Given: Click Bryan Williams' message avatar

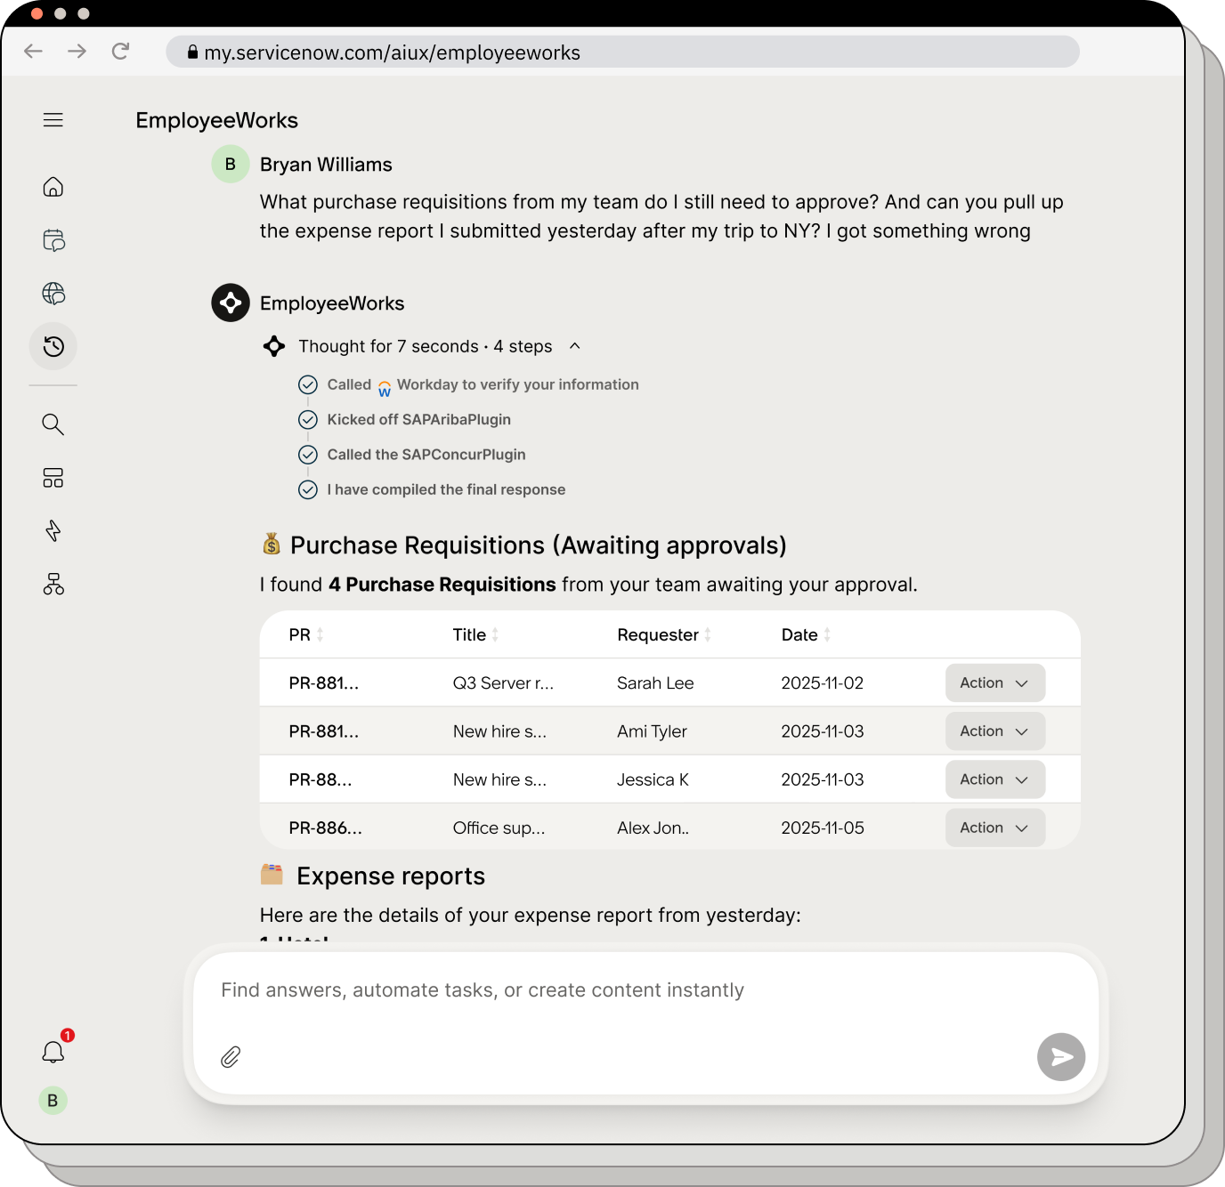Looking at the screenshot, I should (x=231, y=165).
